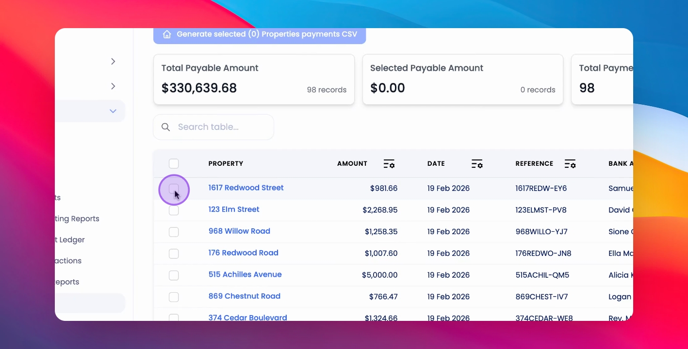Click the Selected Payable Amount card
Viewport: 688px width, 349px height.
click(463, 79)
